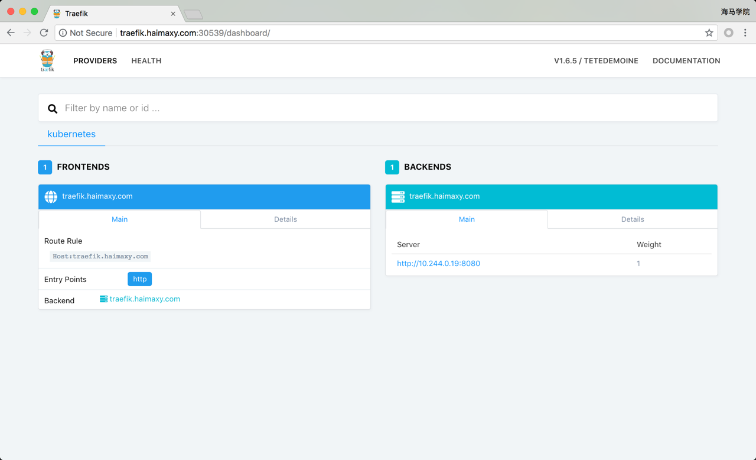Switch to the backend Details tab

[632, 219]
